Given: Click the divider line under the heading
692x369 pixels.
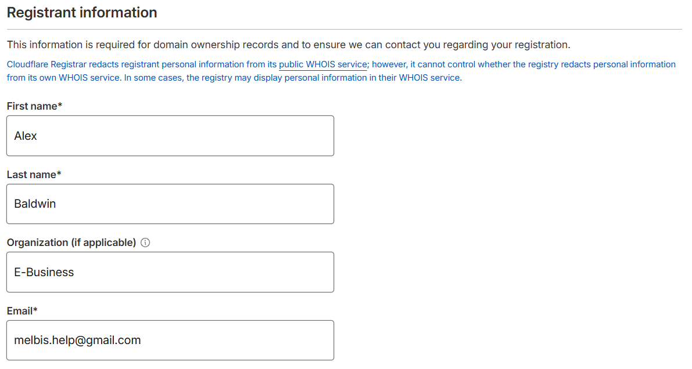Looking at the screenshot, I should point(344,30).
